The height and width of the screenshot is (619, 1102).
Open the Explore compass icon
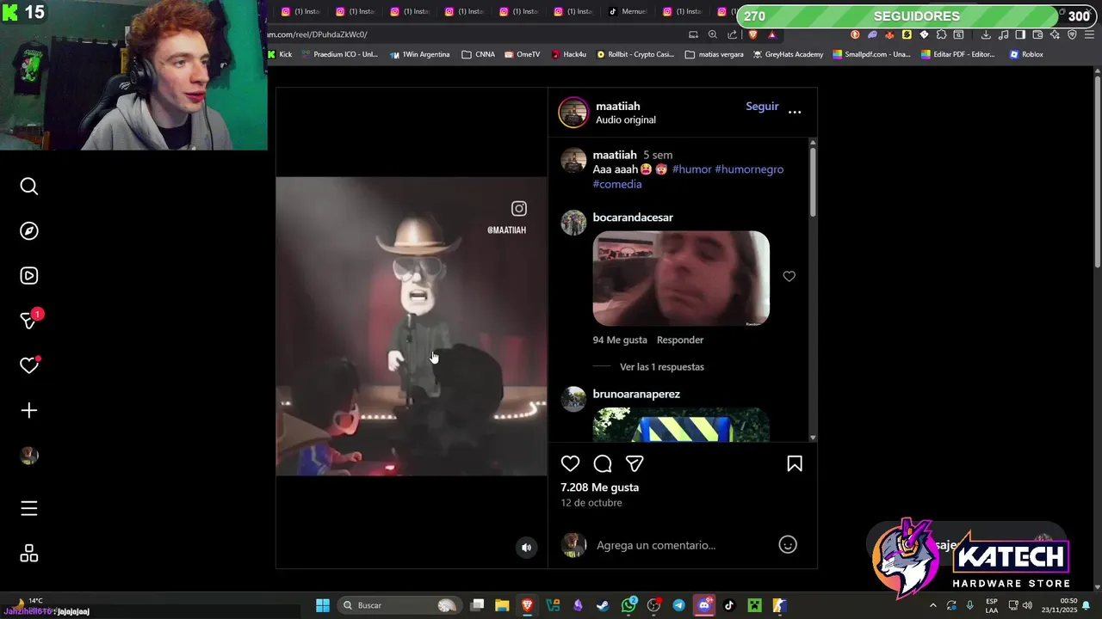pyautogui.click(x=29, y=231)
